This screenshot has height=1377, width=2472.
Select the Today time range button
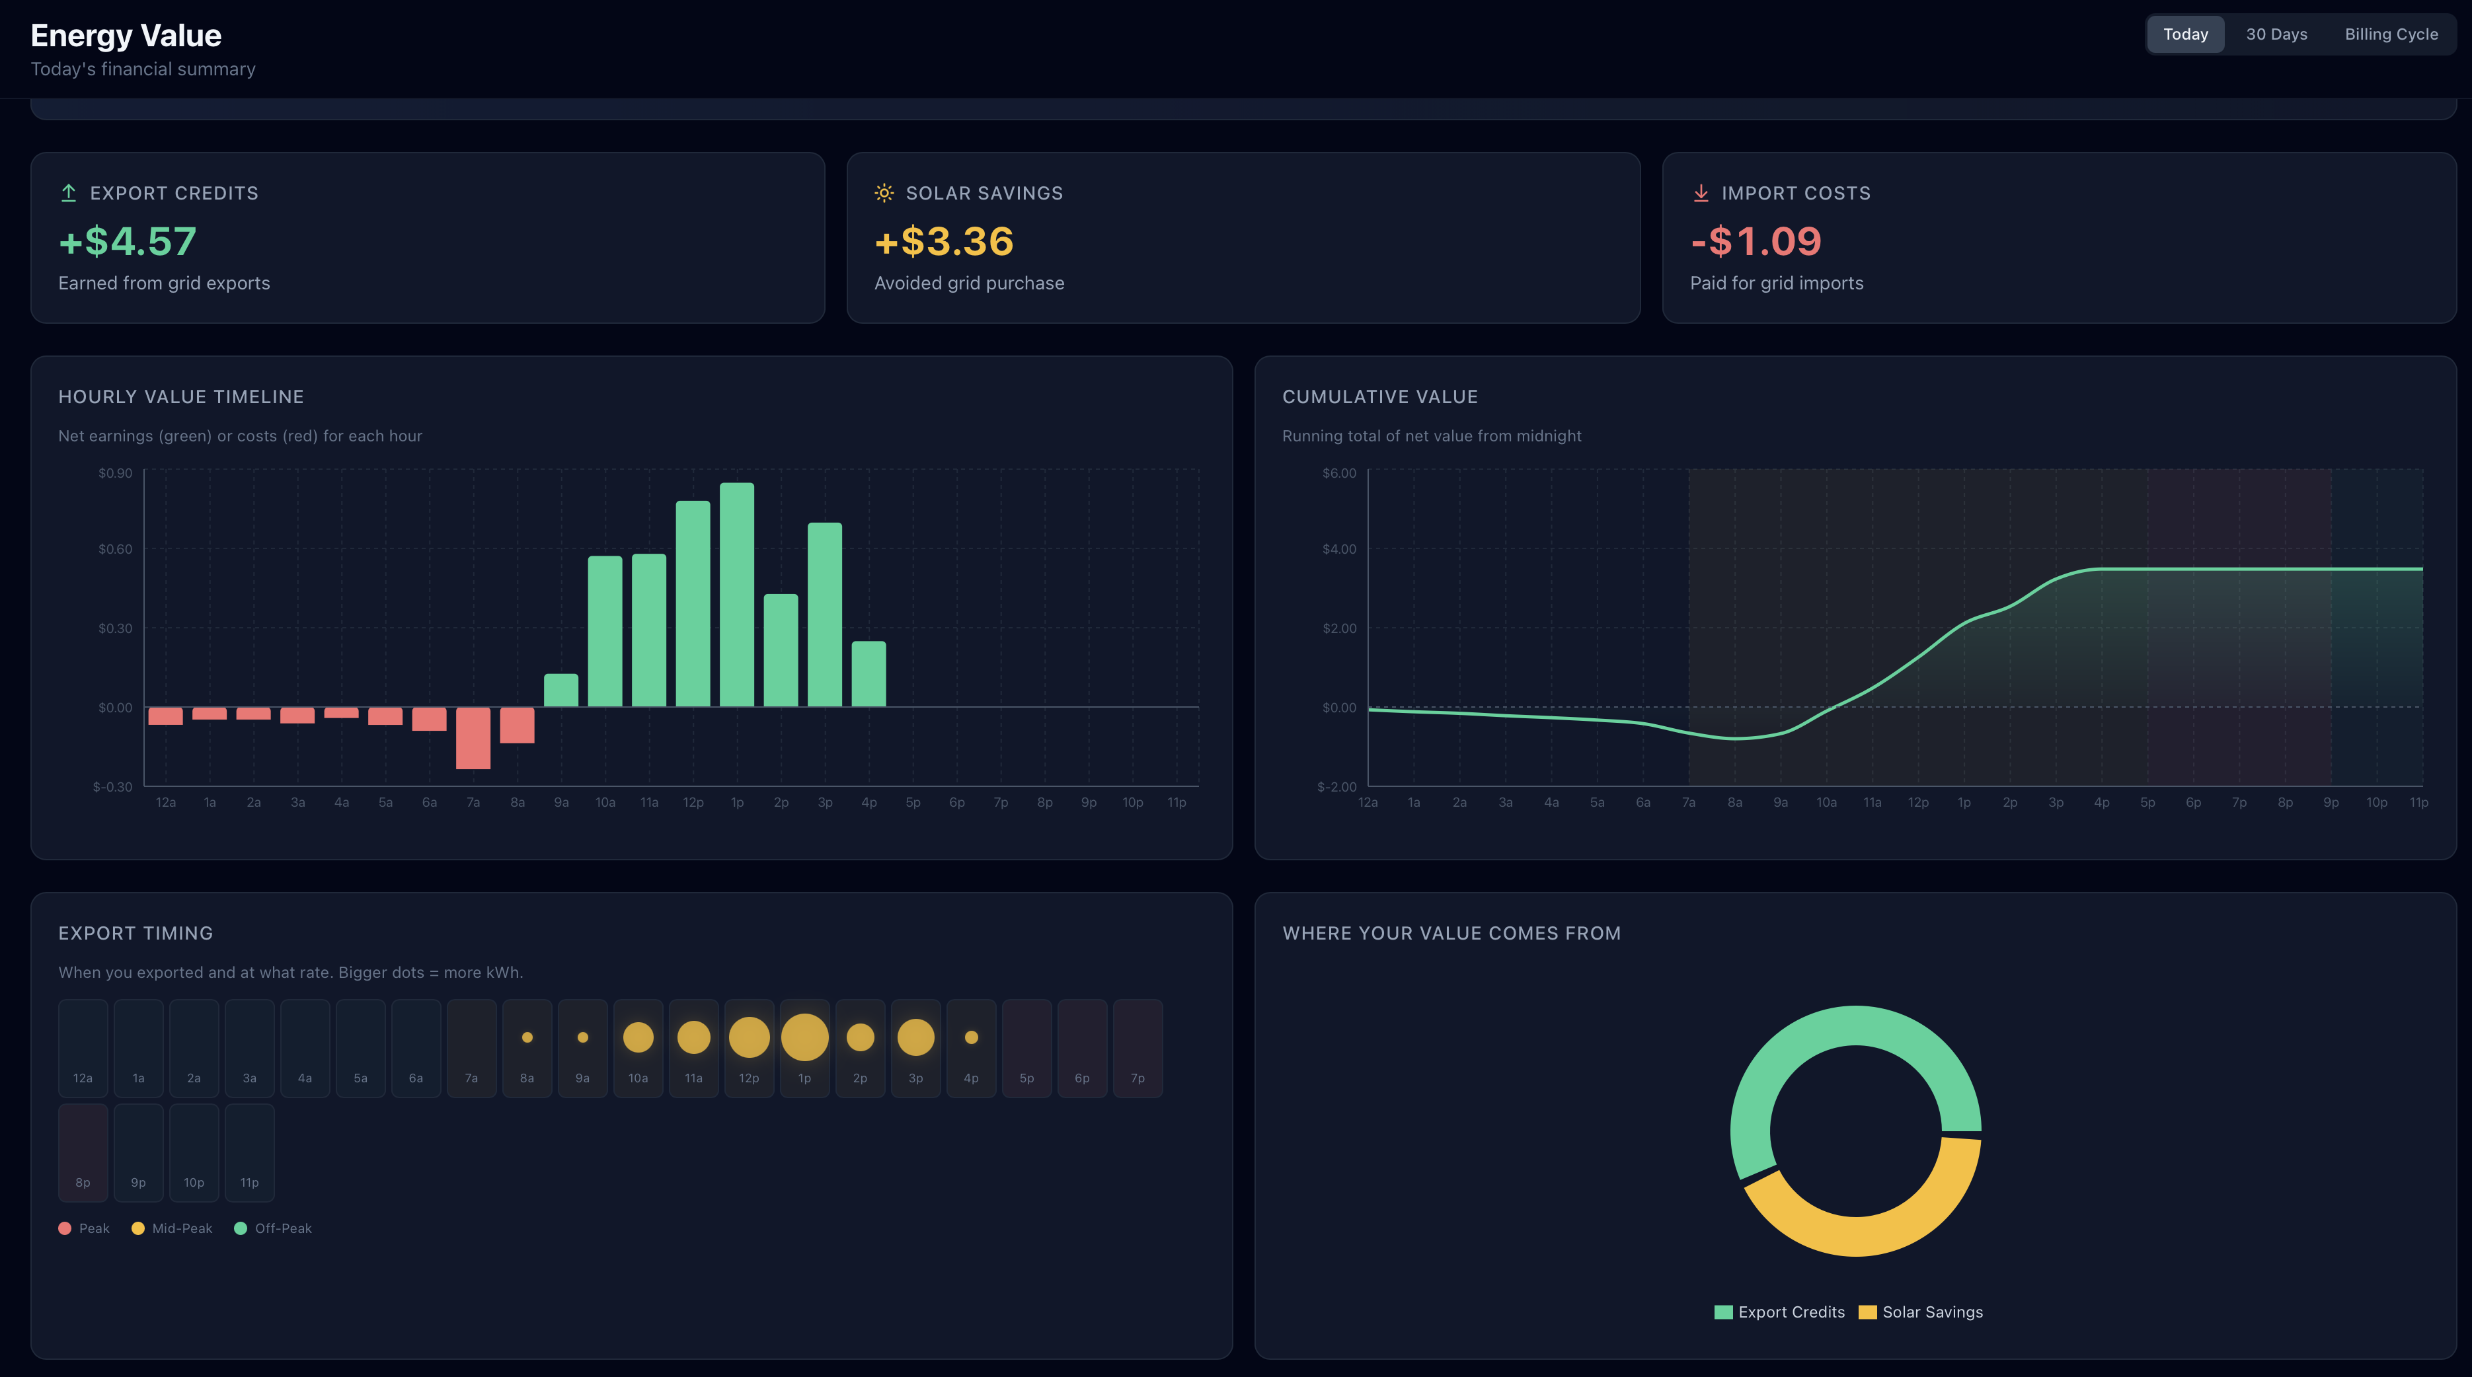(x=2185, y=34)
